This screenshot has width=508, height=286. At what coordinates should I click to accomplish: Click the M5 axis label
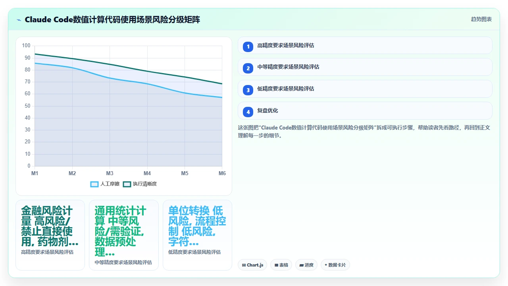185,174
